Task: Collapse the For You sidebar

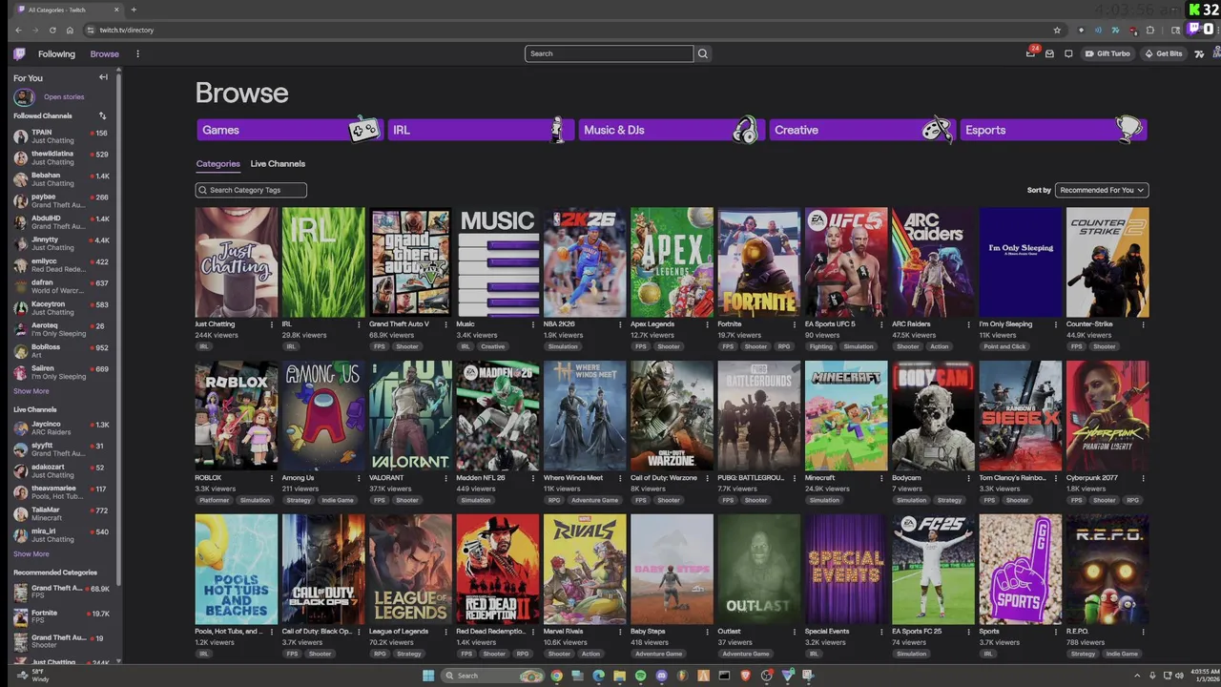Action: [103, 77]
